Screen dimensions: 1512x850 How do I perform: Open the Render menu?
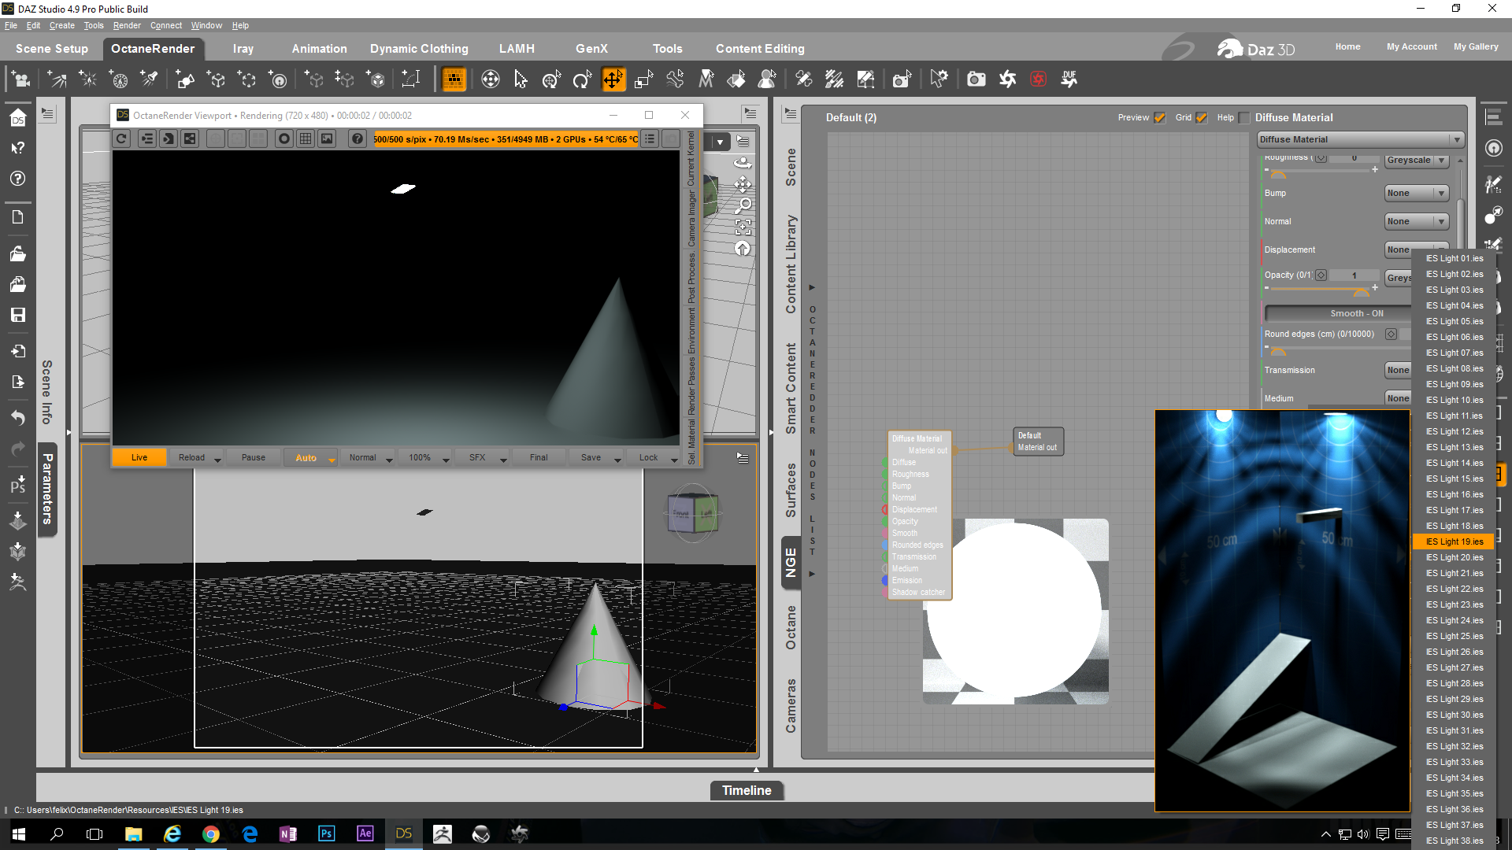point(126,25)
